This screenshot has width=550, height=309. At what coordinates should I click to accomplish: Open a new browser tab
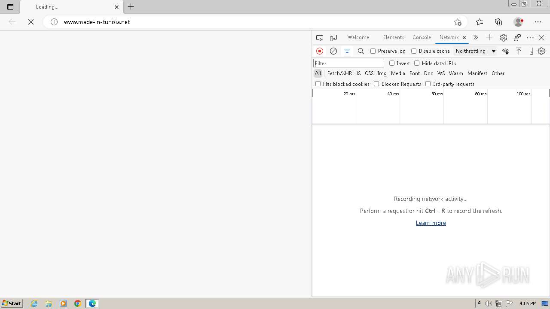pyautogui.click(x=131, y=7)
